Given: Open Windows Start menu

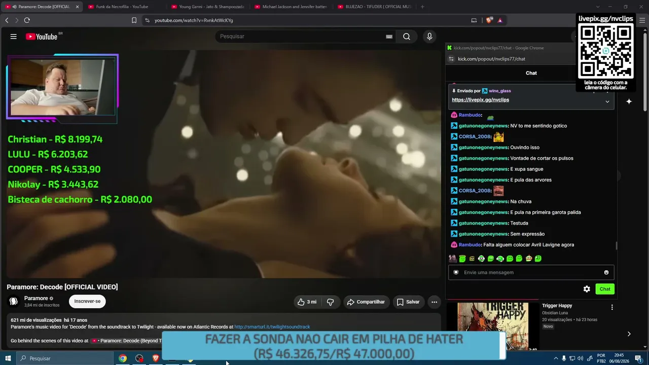Looking at the screenshot, I should 8,358.
